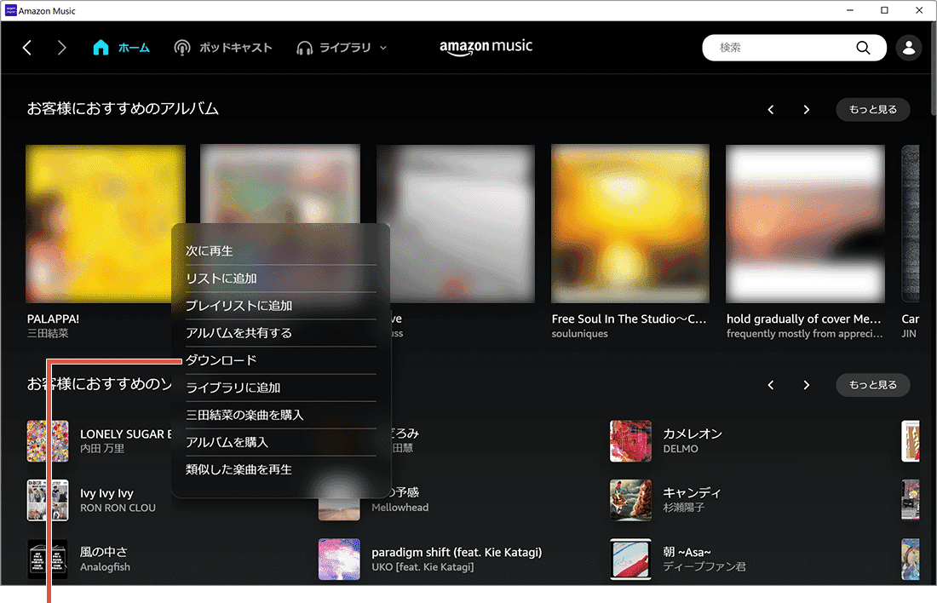
Task: Click the forward navigation arrow
Action: (61, 48)
